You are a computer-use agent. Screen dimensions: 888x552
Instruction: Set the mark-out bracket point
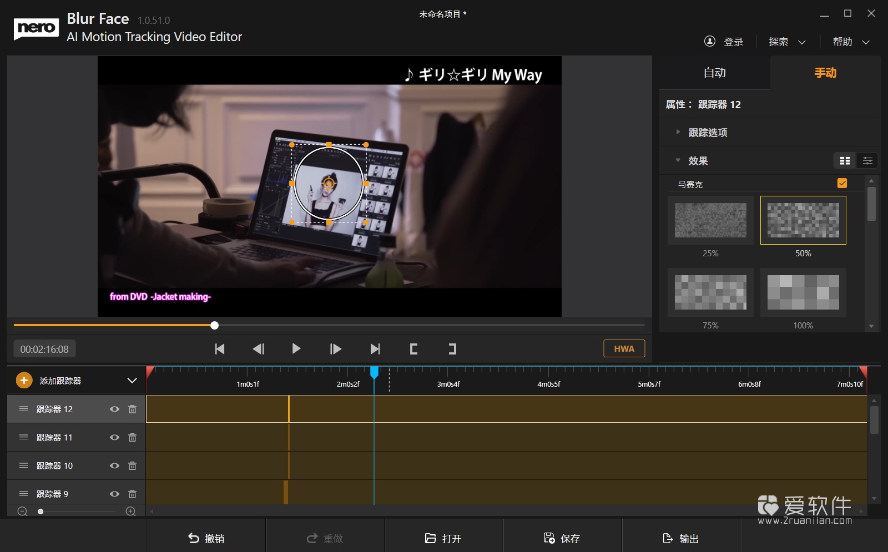452,349
